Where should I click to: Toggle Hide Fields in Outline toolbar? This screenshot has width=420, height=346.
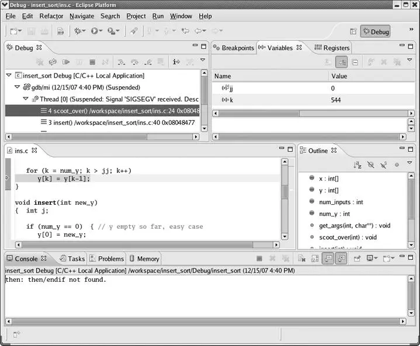(370, 165)
